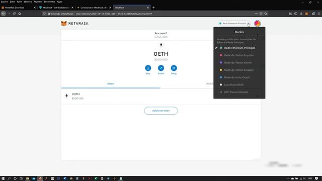The image size is (322, 181).
Task: Click the taskbar search icon
Action: point(9,178)
